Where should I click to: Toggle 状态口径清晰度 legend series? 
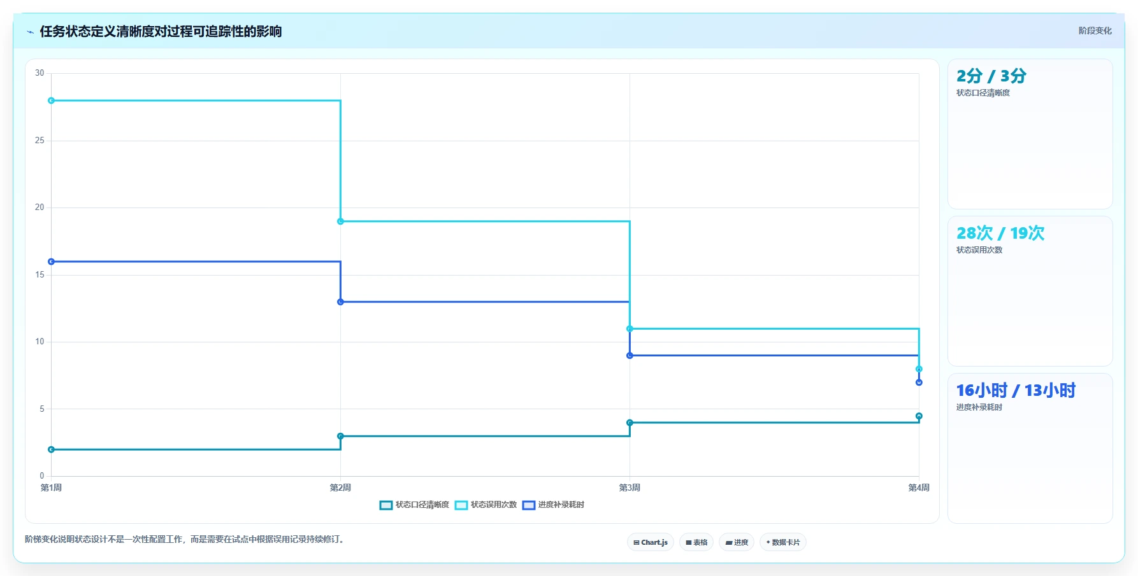pyautogui.click(x=414, y=505)
